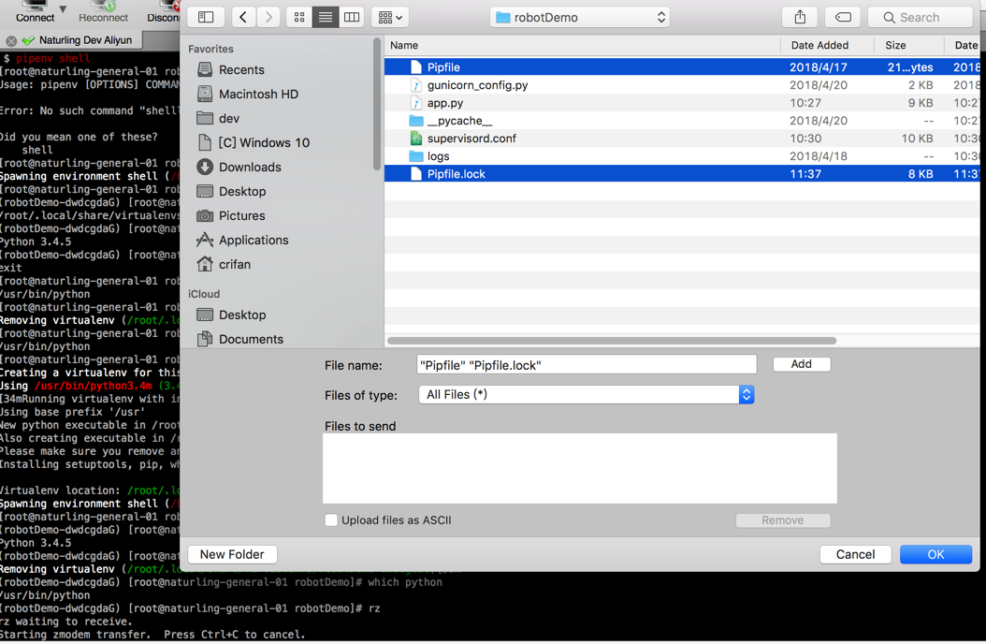Switch to list view

(x=326, y=17)
